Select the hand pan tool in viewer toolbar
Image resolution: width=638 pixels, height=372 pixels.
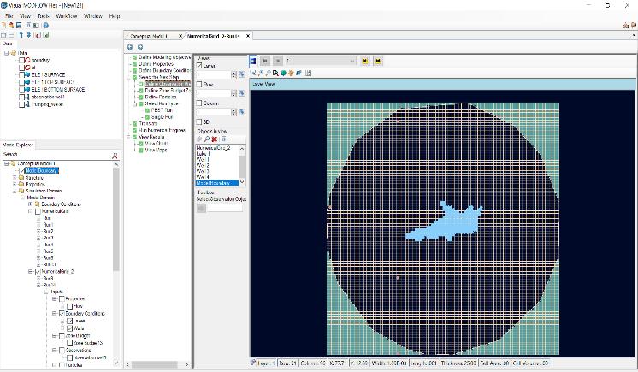292,74
